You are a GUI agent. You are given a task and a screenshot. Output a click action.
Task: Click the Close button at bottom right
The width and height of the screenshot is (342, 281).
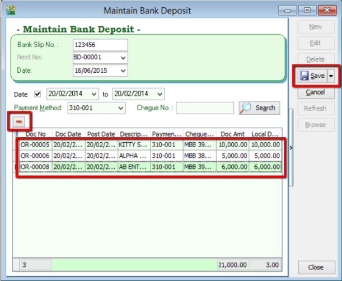pos(315,267)
